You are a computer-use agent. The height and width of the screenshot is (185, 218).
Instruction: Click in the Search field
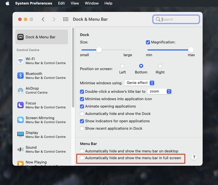pos(176,19)
